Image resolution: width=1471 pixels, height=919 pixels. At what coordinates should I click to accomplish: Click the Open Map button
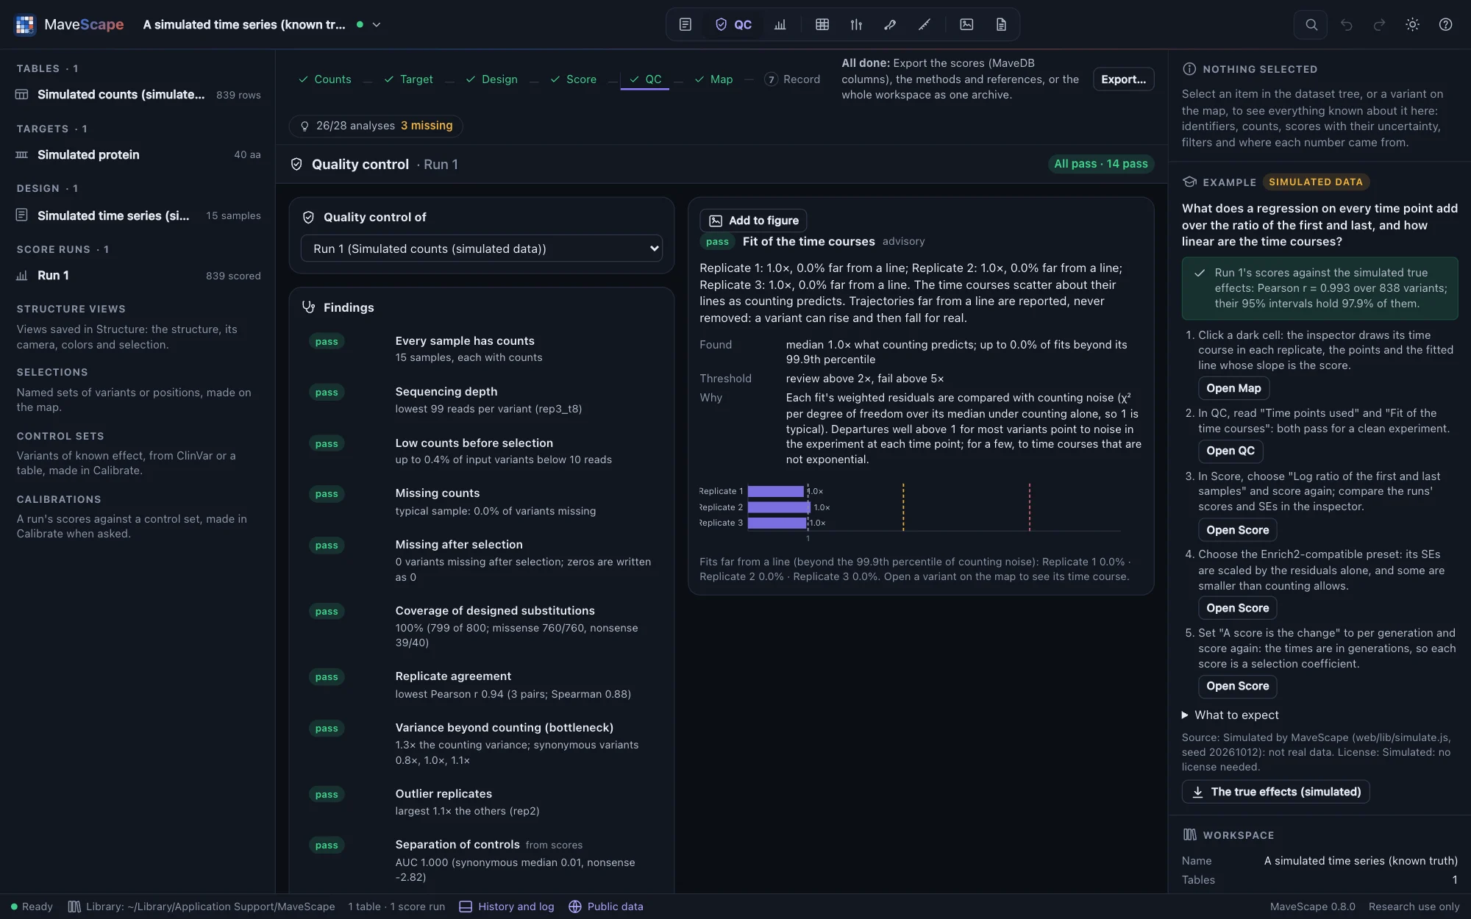(1233, 388)
